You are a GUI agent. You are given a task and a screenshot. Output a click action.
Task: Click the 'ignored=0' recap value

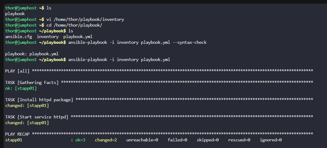coord(271,140)
